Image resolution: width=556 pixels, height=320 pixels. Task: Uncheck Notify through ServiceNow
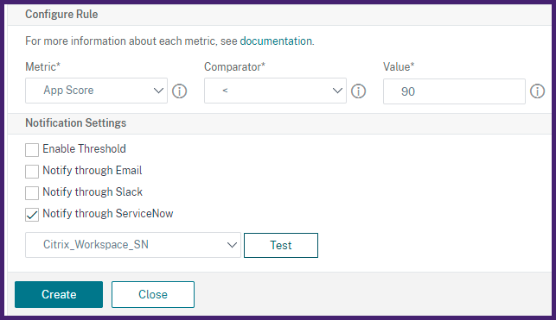pos(32,214)
